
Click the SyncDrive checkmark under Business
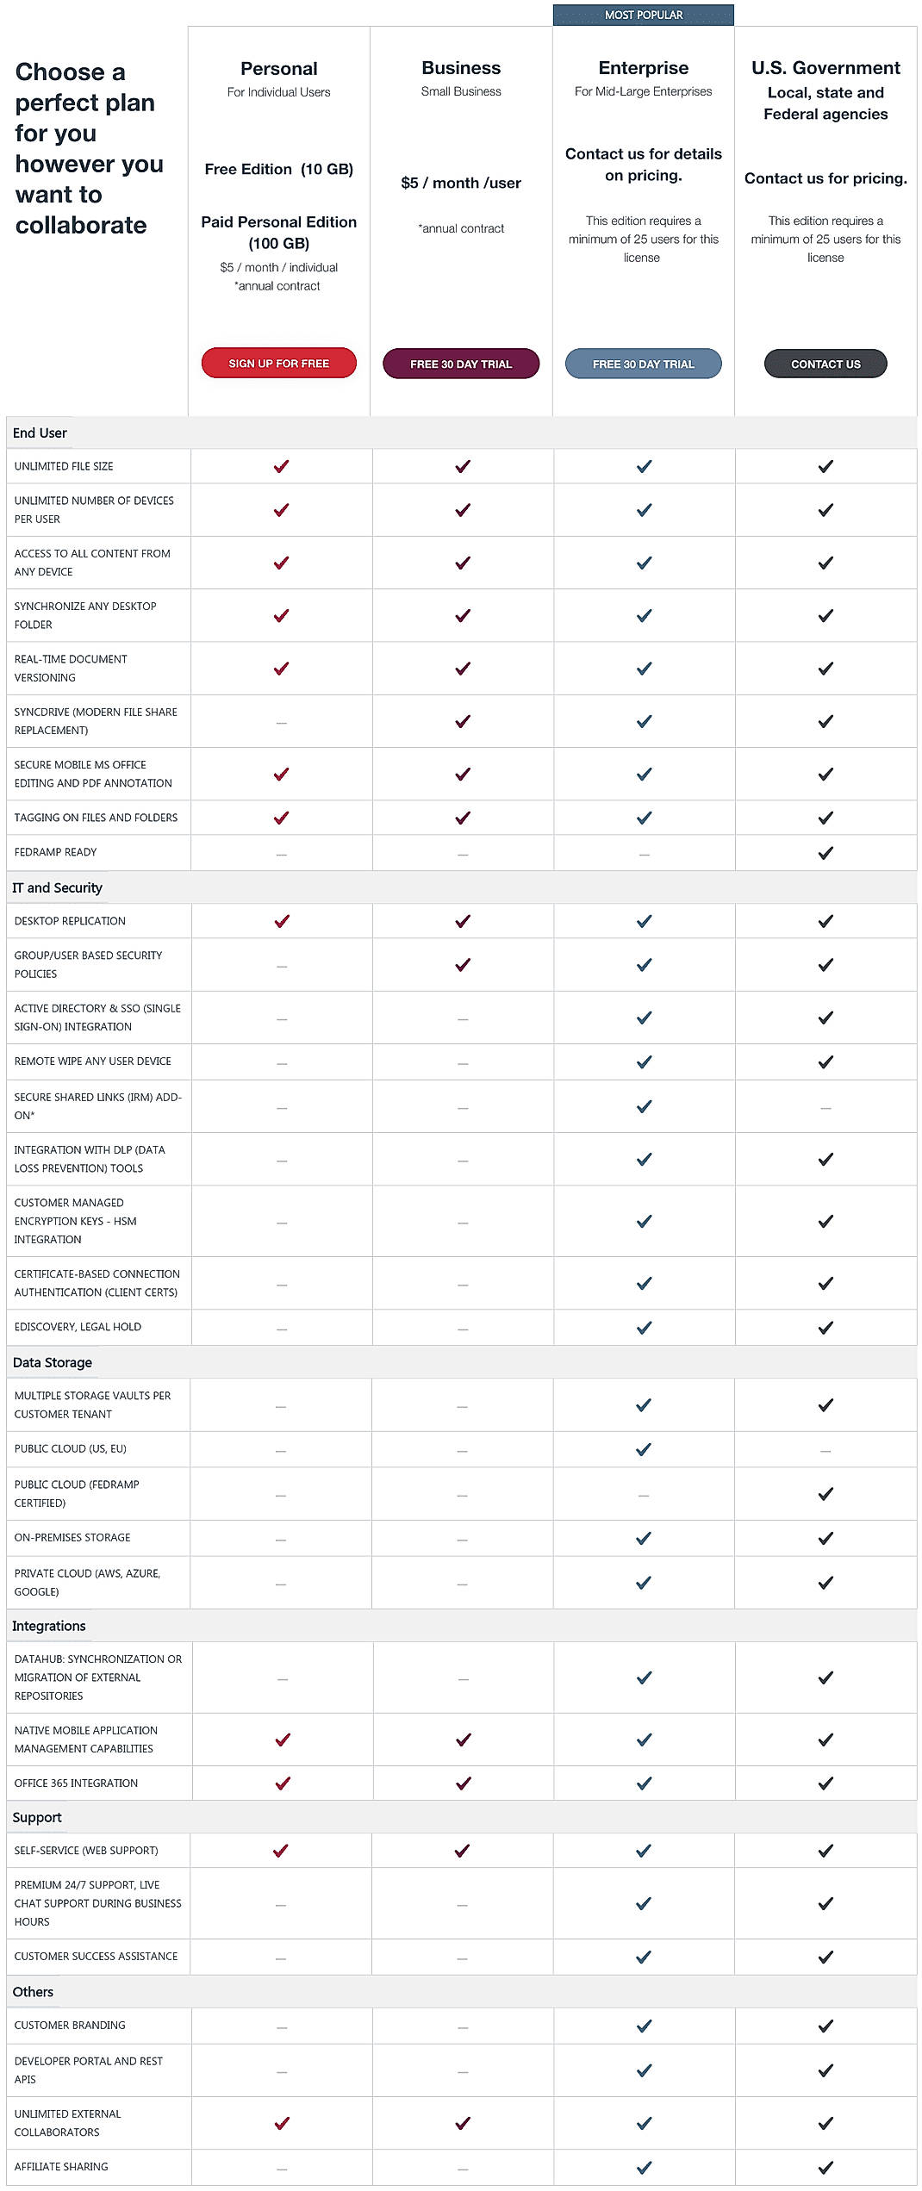click(462, 721)
